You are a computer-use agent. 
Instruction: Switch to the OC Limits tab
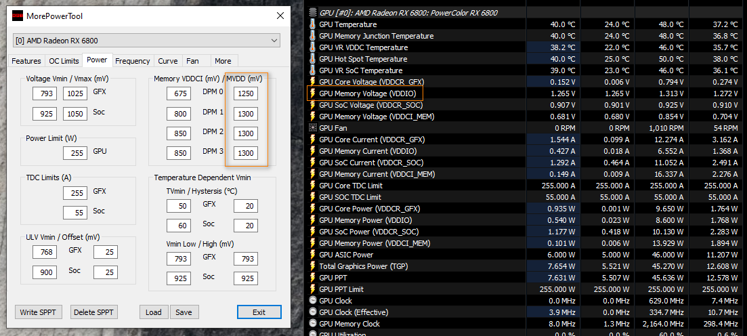click(x=64, y=61)
